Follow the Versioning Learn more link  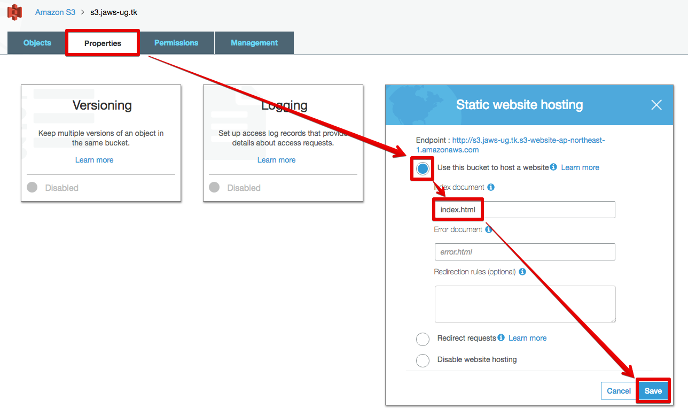coord(95,160)
